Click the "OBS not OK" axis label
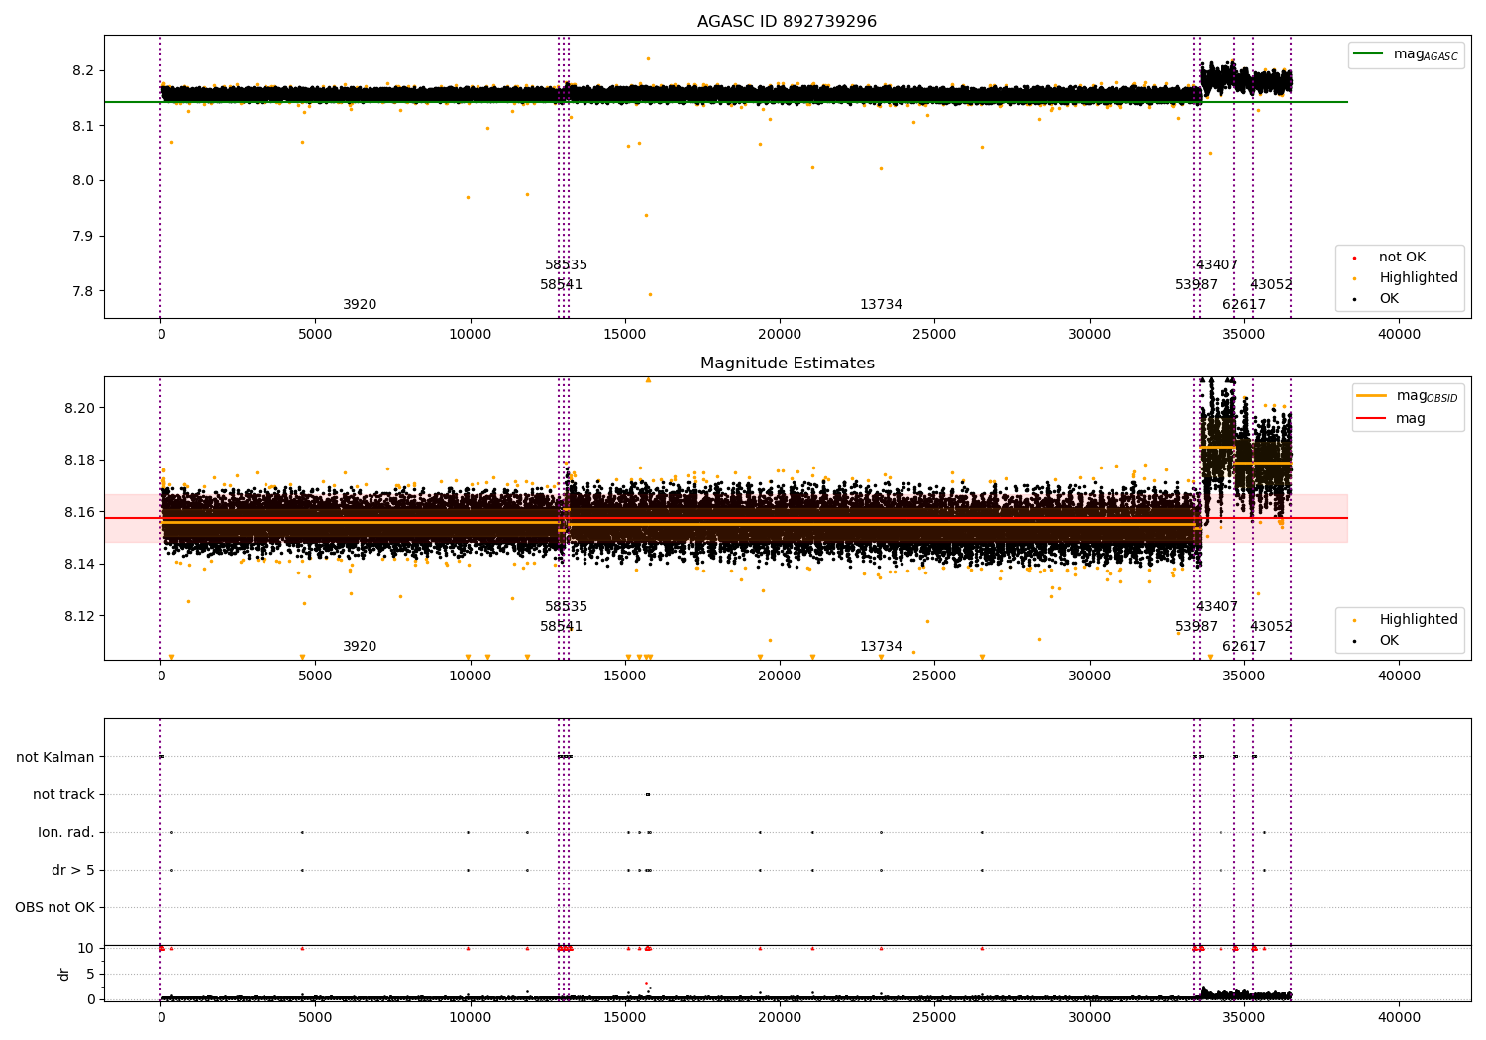 pos(54,908)
